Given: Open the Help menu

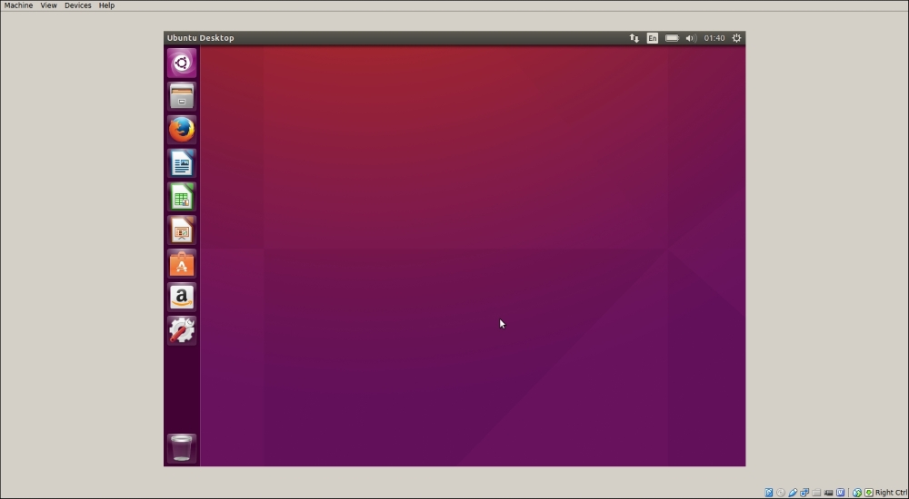Looking at the screenshot, I should (x=106, y=5).
